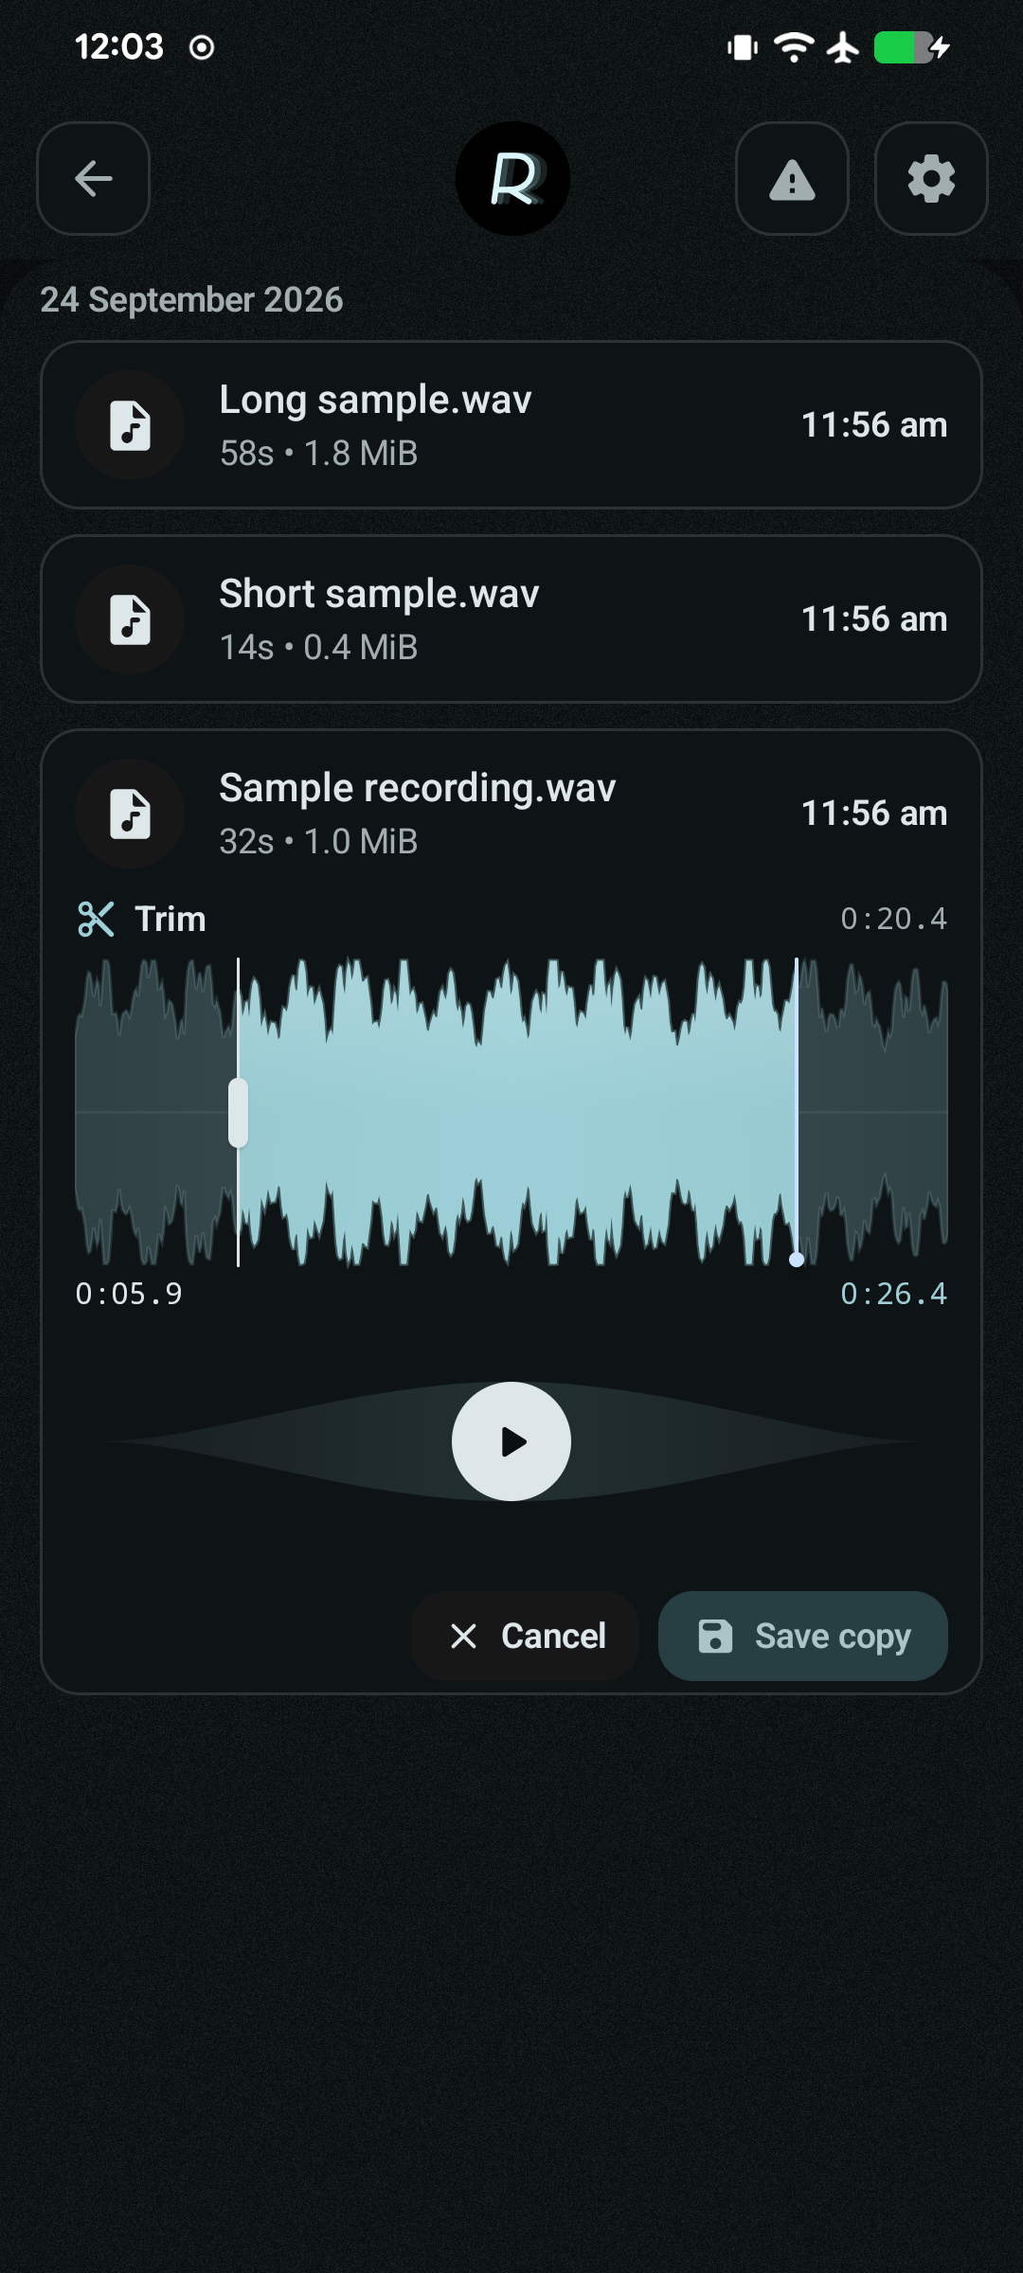Tap the status bar clock 12:03
1023x2273 pixels.
point(119,46)
